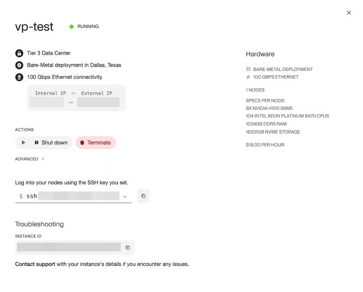Select the External IP value field
The image size is (363, 292).
[x=98, y=102]
